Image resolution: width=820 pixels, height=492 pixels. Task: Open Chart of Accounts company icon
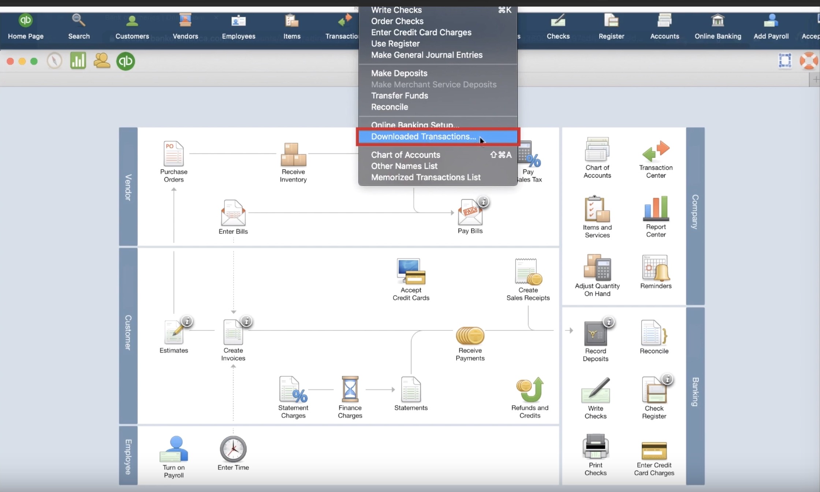597,149
